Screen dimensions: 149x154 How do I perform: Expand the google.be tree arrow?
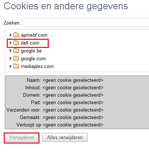coord(10,51)
